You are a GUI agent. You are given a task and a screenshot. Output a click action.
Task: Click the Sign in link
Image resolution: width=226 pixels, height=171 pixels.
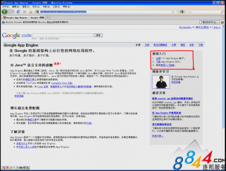pos(217,27)
